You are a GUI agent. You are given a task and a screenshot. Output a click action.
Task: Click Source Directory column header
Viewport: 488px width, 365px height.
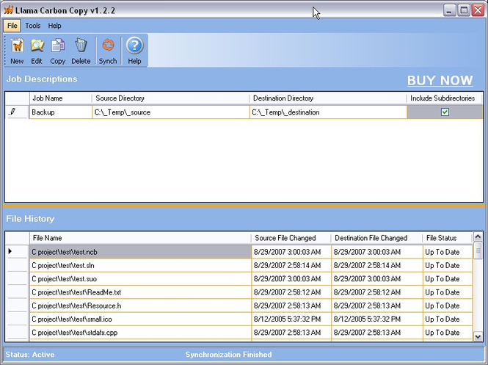point(170,98)
